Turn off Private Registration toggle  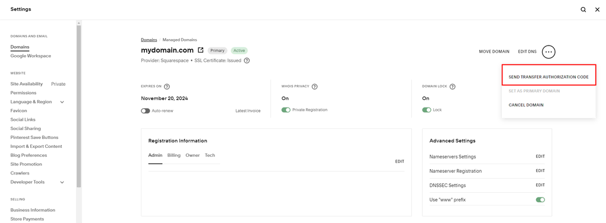(286, 110)
